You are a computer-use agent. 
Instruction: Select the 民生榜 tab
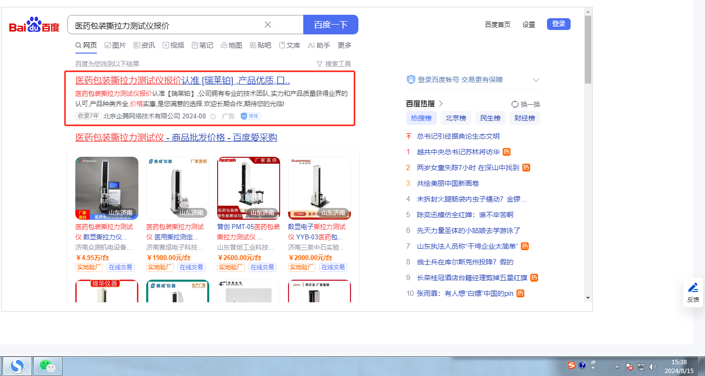point(490,118)
